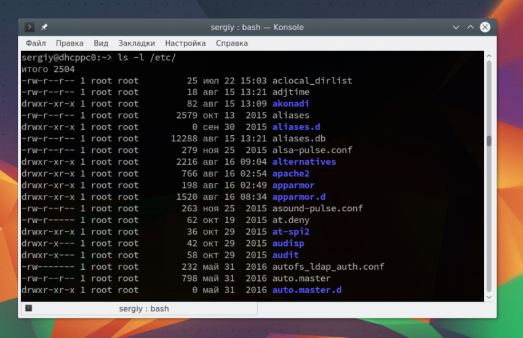
Task: Click the terminal icon in title bar
Action: (x=30, y=27)
